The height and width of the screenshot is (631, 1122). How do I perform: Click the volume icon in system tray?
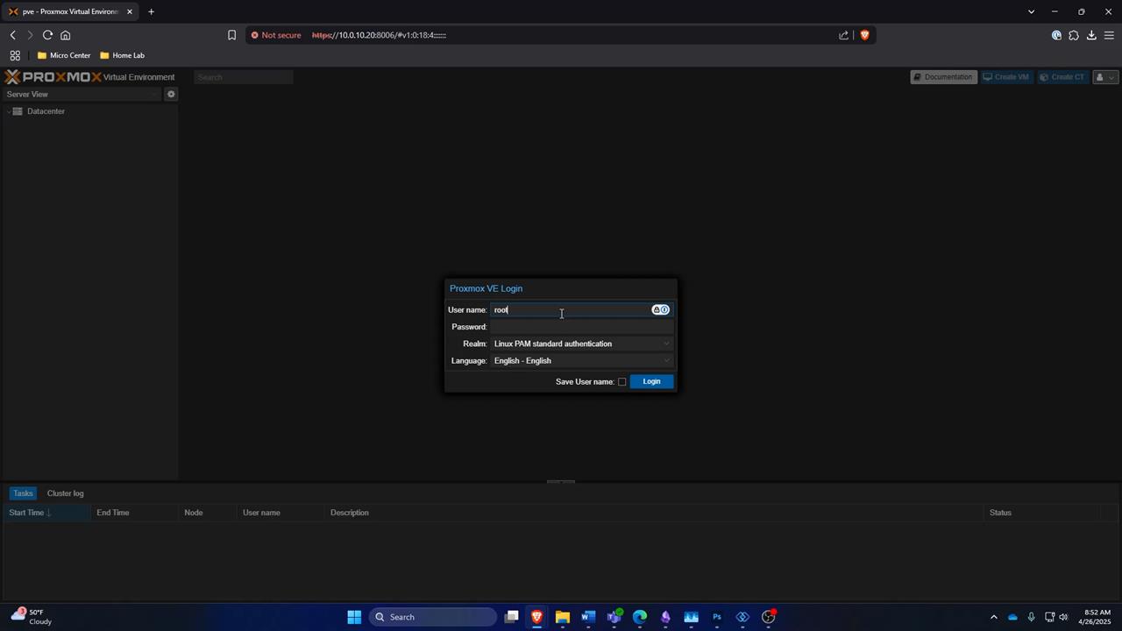click(1063, 617)
